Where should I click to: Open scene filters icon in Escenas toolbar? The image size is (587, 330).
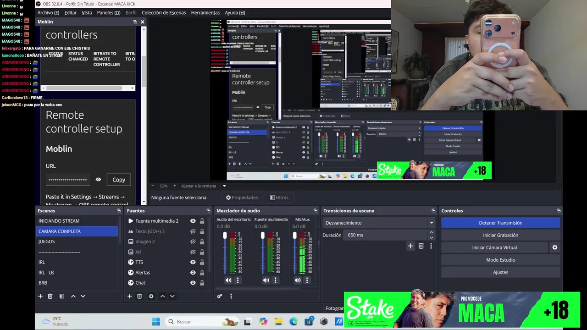pyautogui.click(x=62, y=296)
